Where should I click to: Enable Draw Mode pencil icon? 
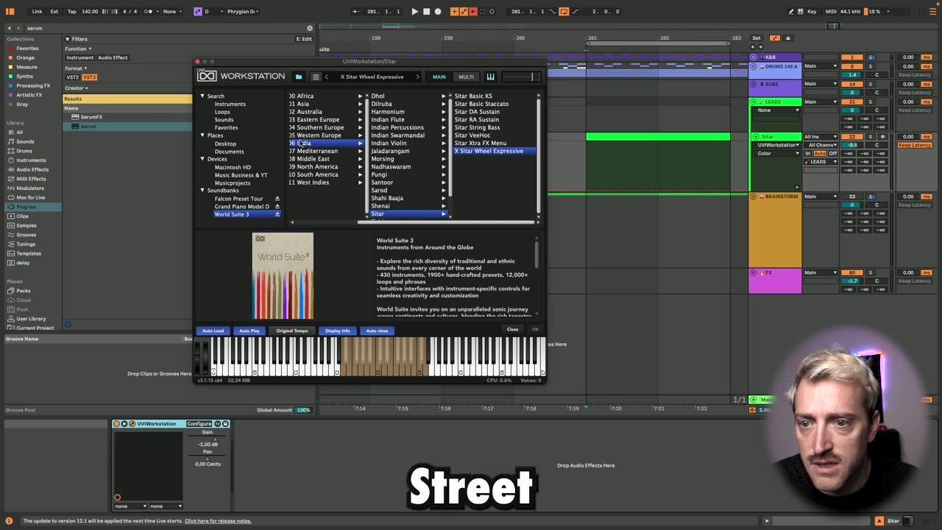pos(791,11)
